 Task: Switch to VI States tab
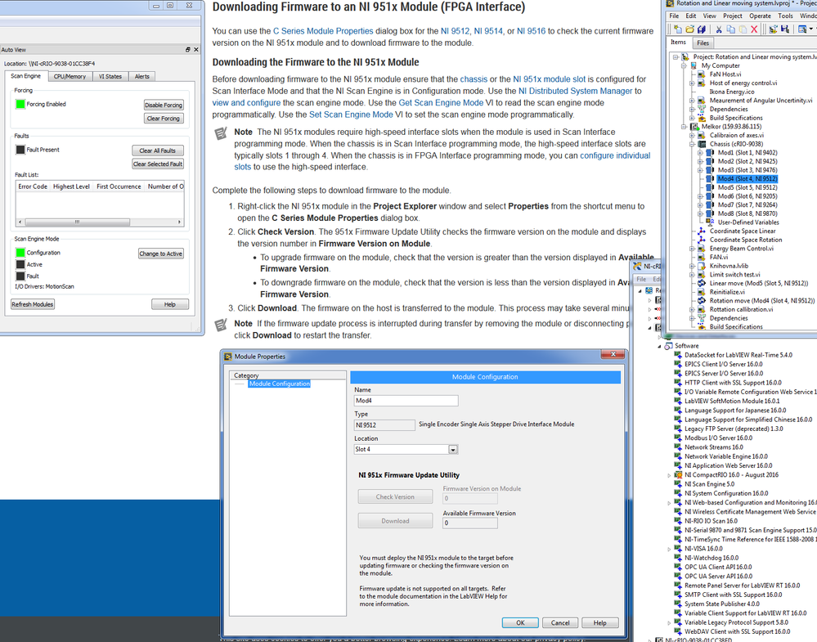click(x=110, y=76)
